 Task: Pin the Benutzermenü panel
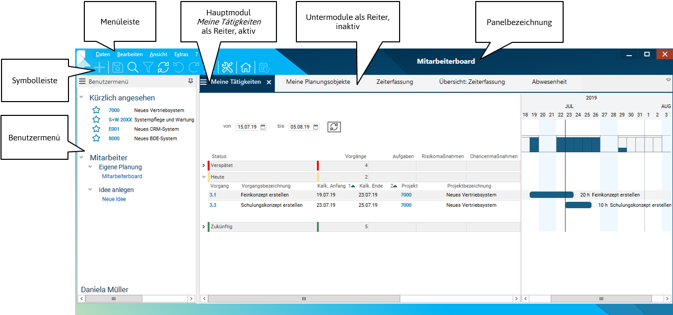tap(191, 81)
